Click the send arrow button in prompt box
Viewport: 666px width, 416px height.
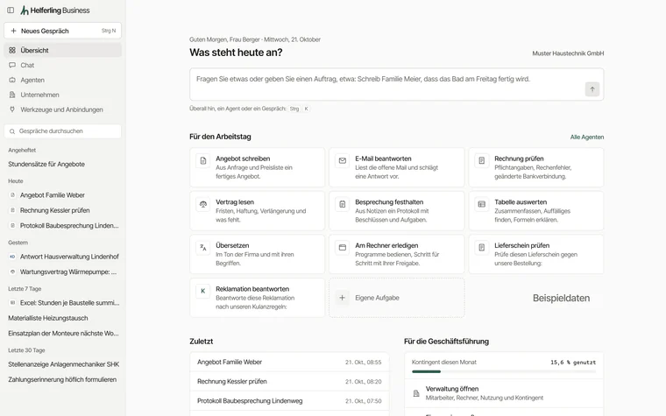pyautogui.click(x=592, y=89)
